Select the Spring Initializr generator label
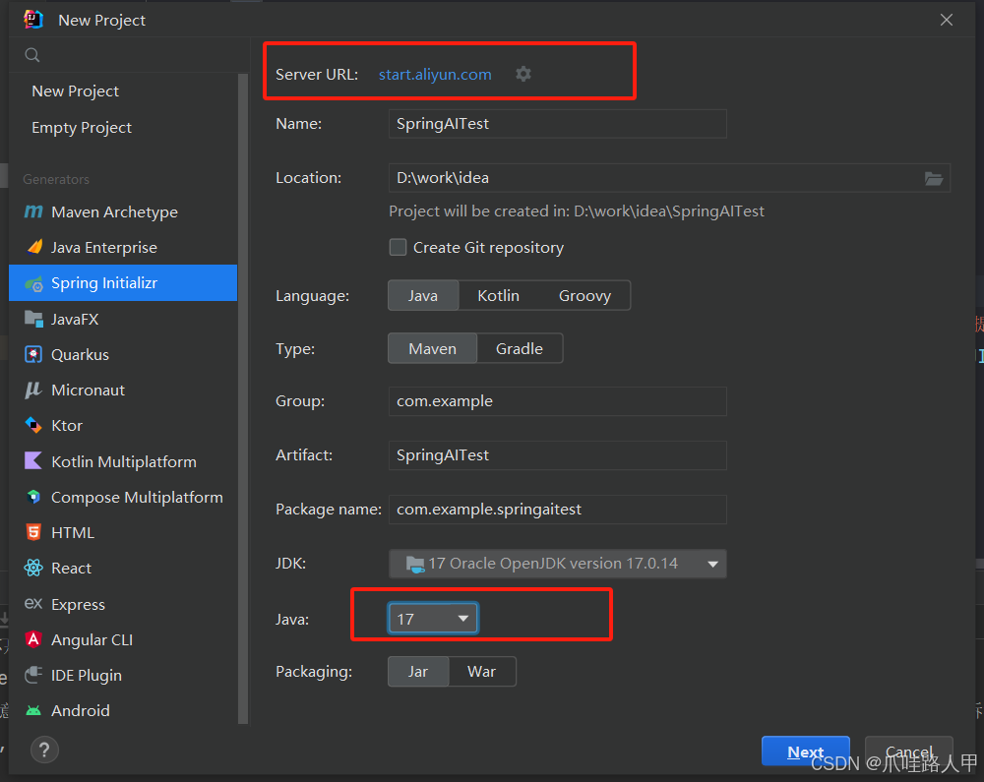Screen dimensions: 984x782 click(x=104, y=283)
